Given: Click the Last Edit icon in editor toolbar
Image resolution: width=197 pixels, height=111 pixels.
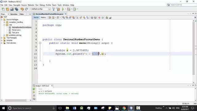Looking at the screenshot, I should (x=50, y=18).
